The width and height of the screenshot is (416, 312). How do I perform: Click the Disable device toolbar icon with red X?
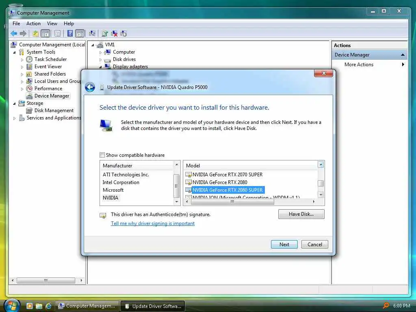coord(114,33)
